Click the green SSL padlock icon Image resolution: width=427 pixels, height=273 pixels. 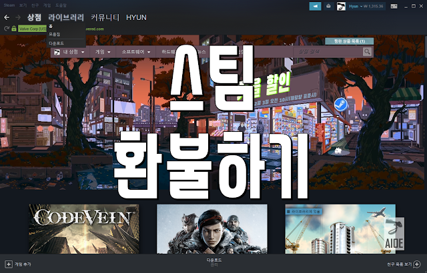(x=14, y=29)
